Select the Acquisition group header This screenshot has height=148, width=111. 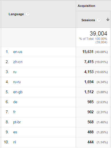[x=86, y=6]
